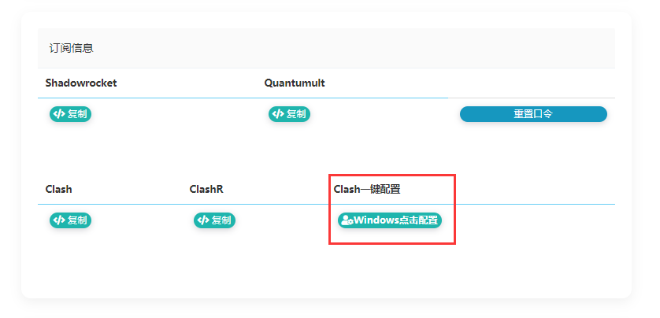The height and width of the screenshot is (318, 660).
Task: Click the code icon in Shadowrocket's copy button
Action: [58, 114]
